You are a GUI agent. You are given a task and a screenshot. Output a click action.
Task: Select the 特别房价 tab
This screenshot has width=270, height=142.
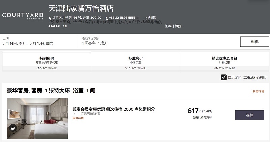47,61
